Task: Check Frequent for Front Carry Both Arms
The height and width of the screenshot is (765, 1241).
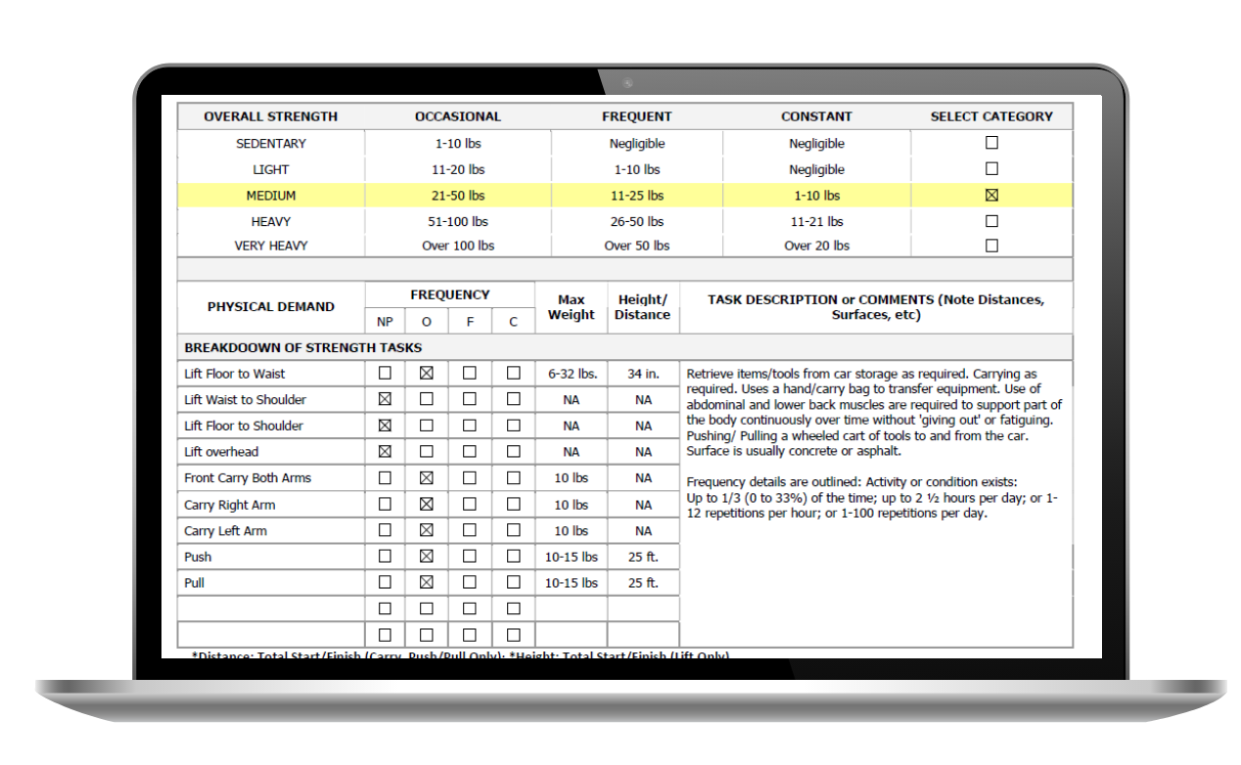Action: point(470,478)
